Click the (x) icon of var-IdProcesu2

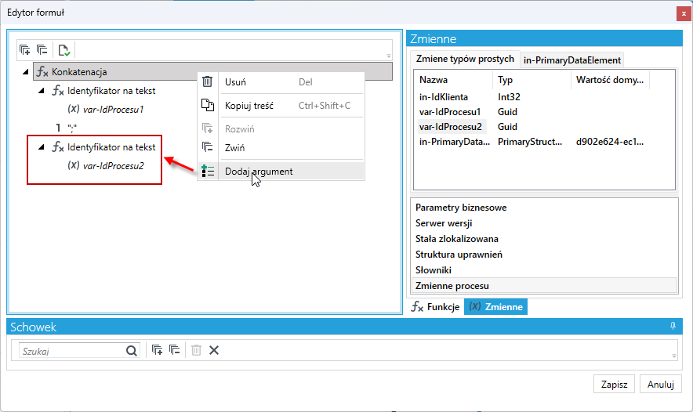(x=74, y=165)
